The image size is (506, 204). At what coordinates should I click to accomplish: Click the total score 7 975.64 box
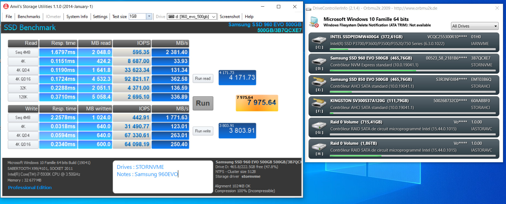[257, 103]
